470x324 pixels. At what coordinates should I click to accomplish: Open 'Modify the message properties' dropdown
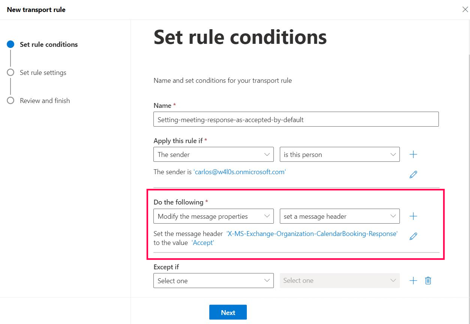[x=213, y=216]
